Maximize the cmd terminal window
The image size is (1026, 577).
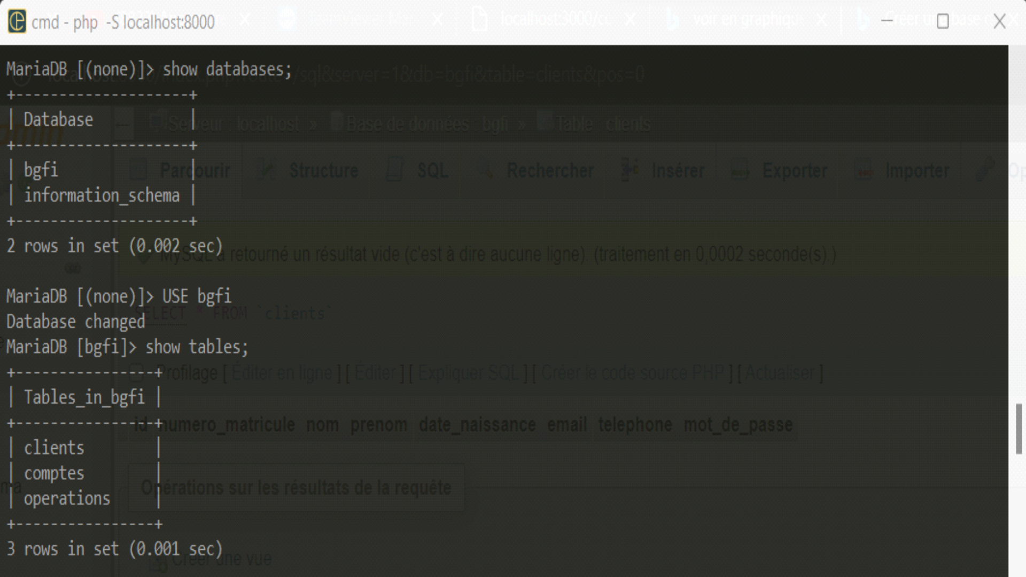tap(943, 21)
